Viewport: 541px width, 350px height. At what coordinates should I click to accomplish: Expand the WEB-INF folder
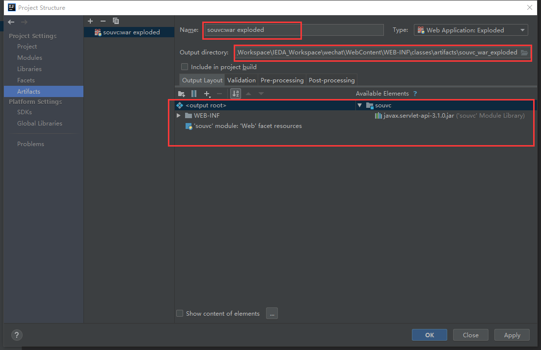coord(179,116)
